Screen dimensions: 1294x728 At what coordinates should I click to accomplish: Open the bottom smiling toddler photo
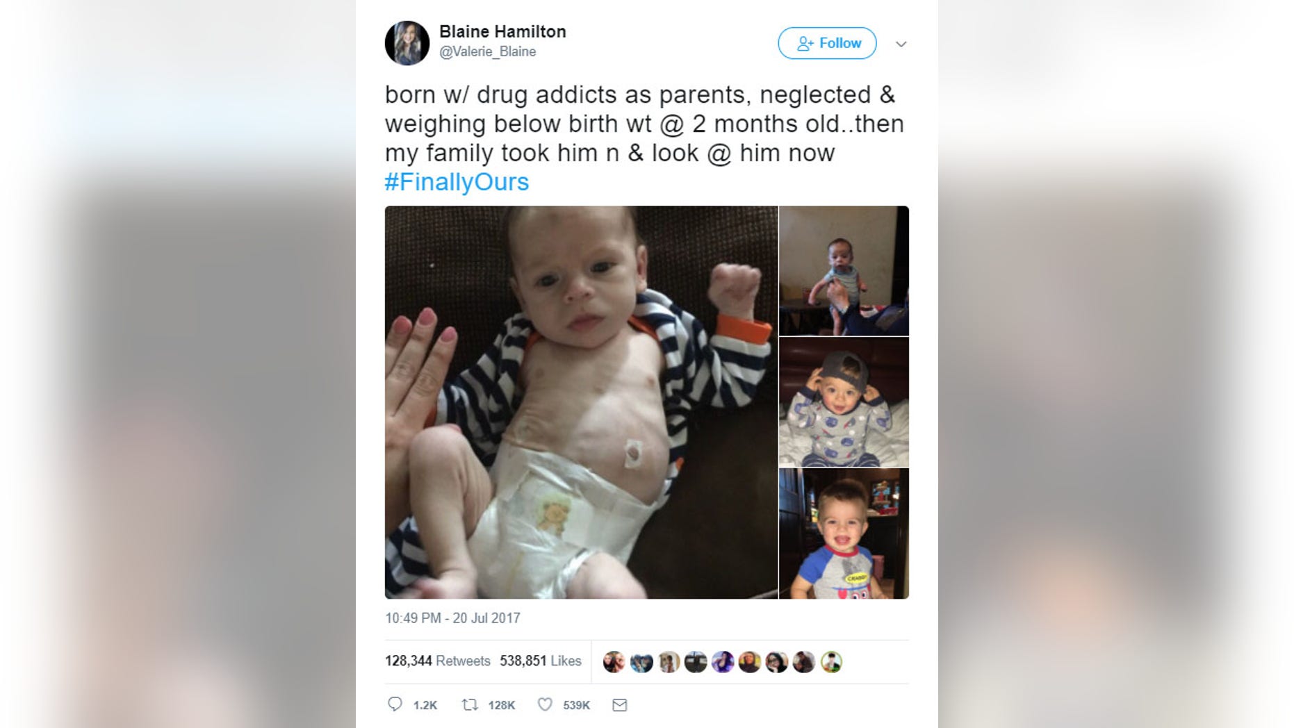coord(844,533)
